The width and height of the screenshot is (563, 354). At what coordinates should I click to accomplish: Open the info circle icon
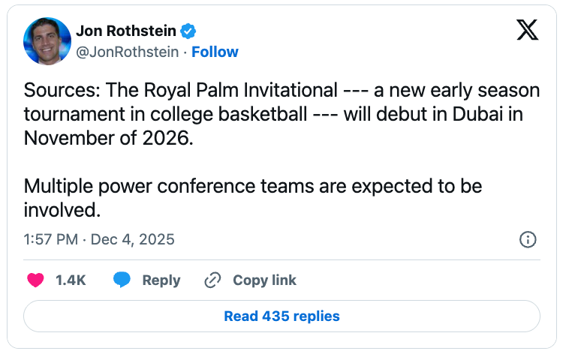click(528, 240)
